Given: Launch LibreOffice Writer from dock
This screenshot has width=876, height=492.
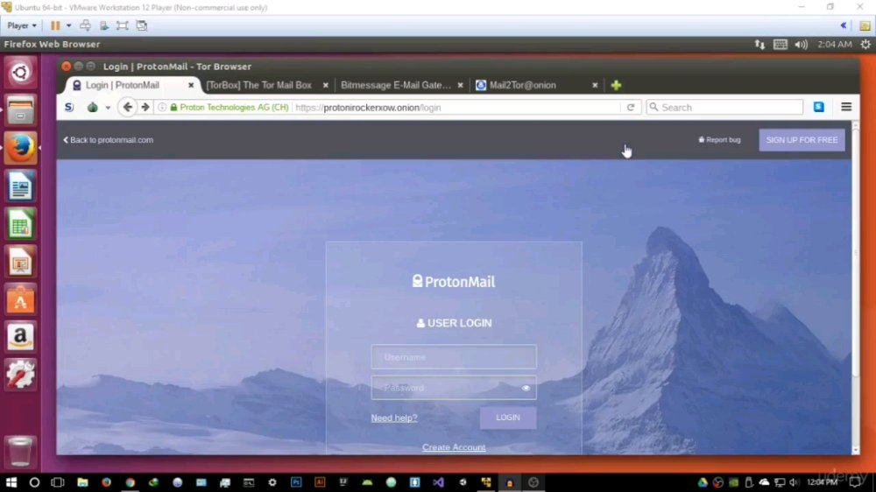Looking at the screenshot, I should click(20, 186).
